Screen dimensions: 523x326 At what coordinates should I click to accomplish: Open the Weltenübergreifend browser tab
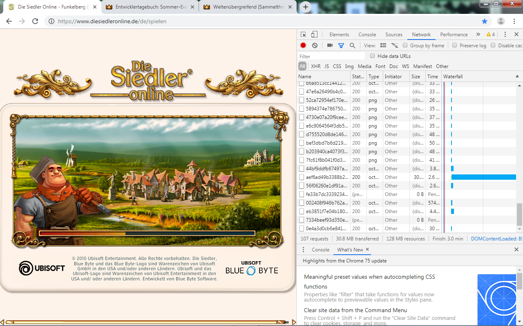click(248, 7)
